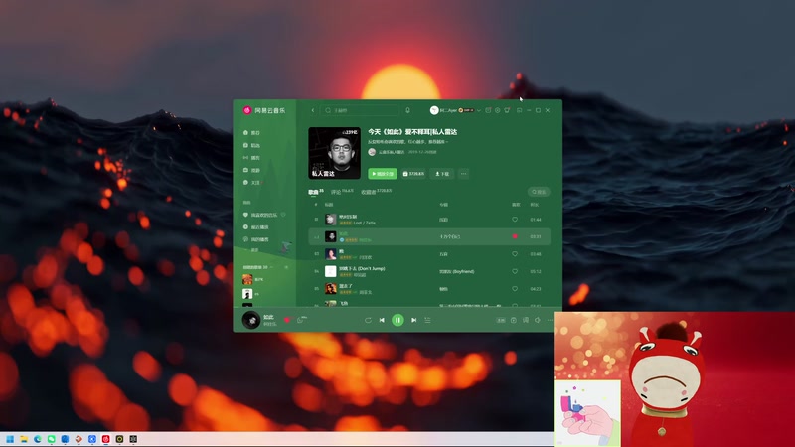
Task: Click the VIP badge beside the username
Action: pos(468,110)
